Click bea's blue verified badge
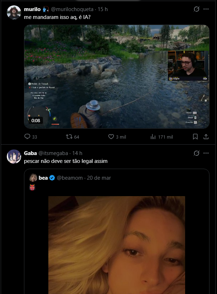The image size is (217, 294). [52, 178]
